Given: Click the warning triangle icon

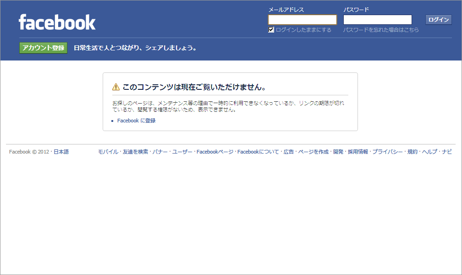Looking at the screenshot, I should click(x=116, y=87).
